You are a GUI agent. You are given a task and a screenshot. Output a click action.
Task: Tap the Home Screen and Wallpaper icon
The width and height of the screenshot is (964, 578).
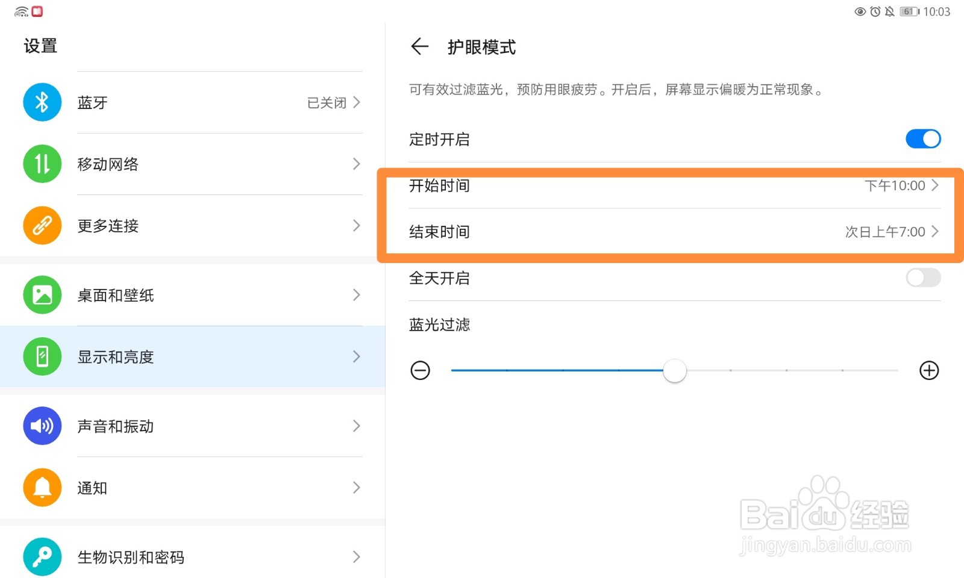(x=42, y=295)
